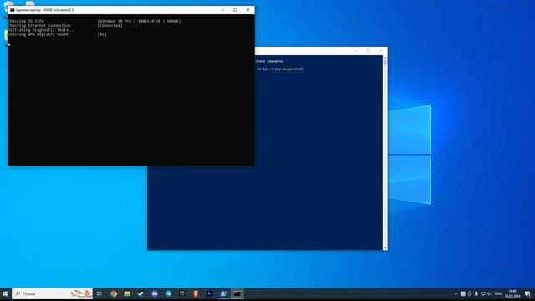Close the PowerShell window behind
Viewport: 535px width, 301px height.
pos(381,51)
